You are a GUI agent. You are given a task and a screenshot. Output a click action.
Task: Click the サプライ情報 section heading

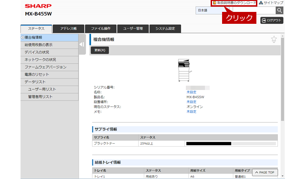click(x=106, y=129)
